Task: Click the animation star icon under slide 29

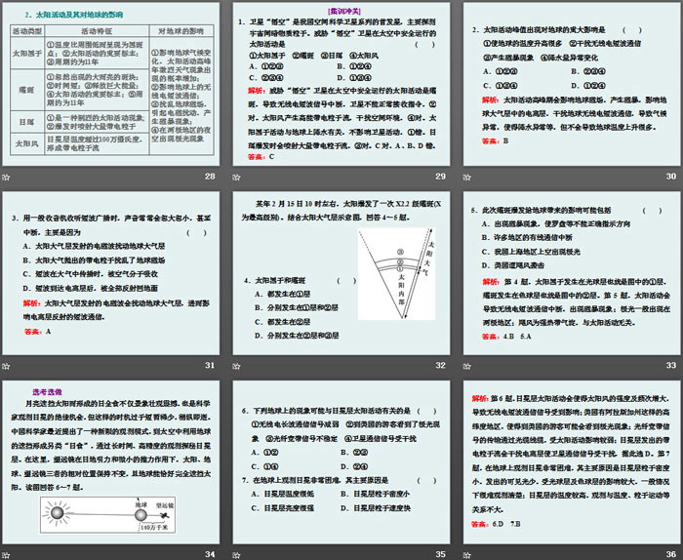Action: 236,178
